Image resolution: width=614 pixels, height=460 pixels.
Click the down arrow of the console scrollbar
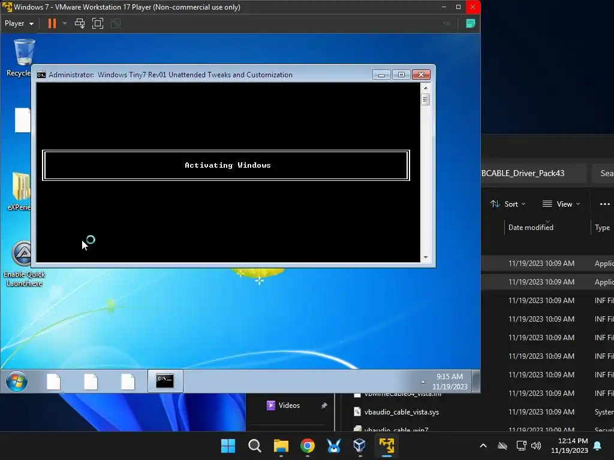pyautogui.click(x=426, y=258)
